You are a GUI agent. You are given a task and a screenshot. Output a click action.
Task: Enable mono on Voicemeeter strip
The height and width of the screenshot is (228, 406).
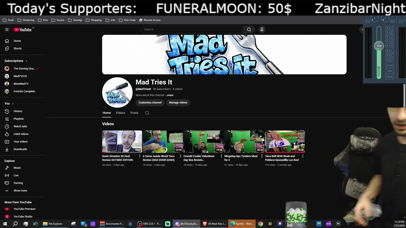tap(390, 65)
